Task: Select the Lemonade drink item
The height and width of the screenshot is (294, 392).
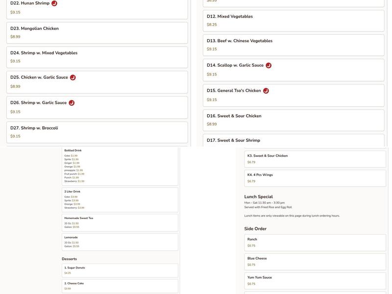Action: [x=120, y=242]
